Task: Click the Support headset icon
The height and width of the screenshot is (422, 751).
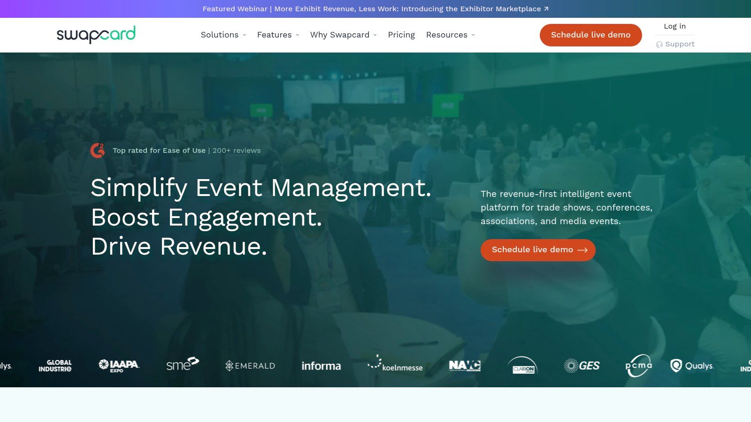Action: tap(659, 45)
